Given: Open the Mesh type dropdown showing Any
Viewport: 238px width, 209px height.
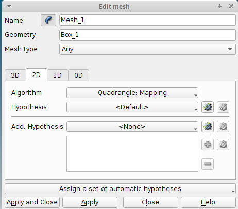Looking at the screenshot, I should point(147,49).
